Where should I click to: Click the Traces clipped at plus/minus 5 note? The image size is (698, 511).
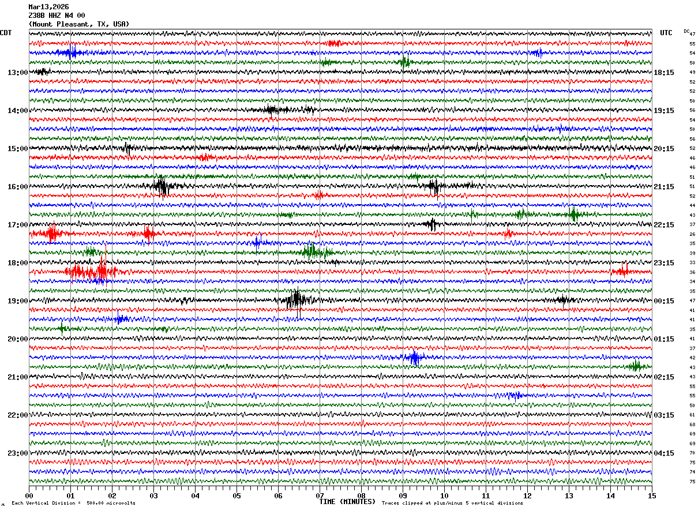tap(452, 504)
